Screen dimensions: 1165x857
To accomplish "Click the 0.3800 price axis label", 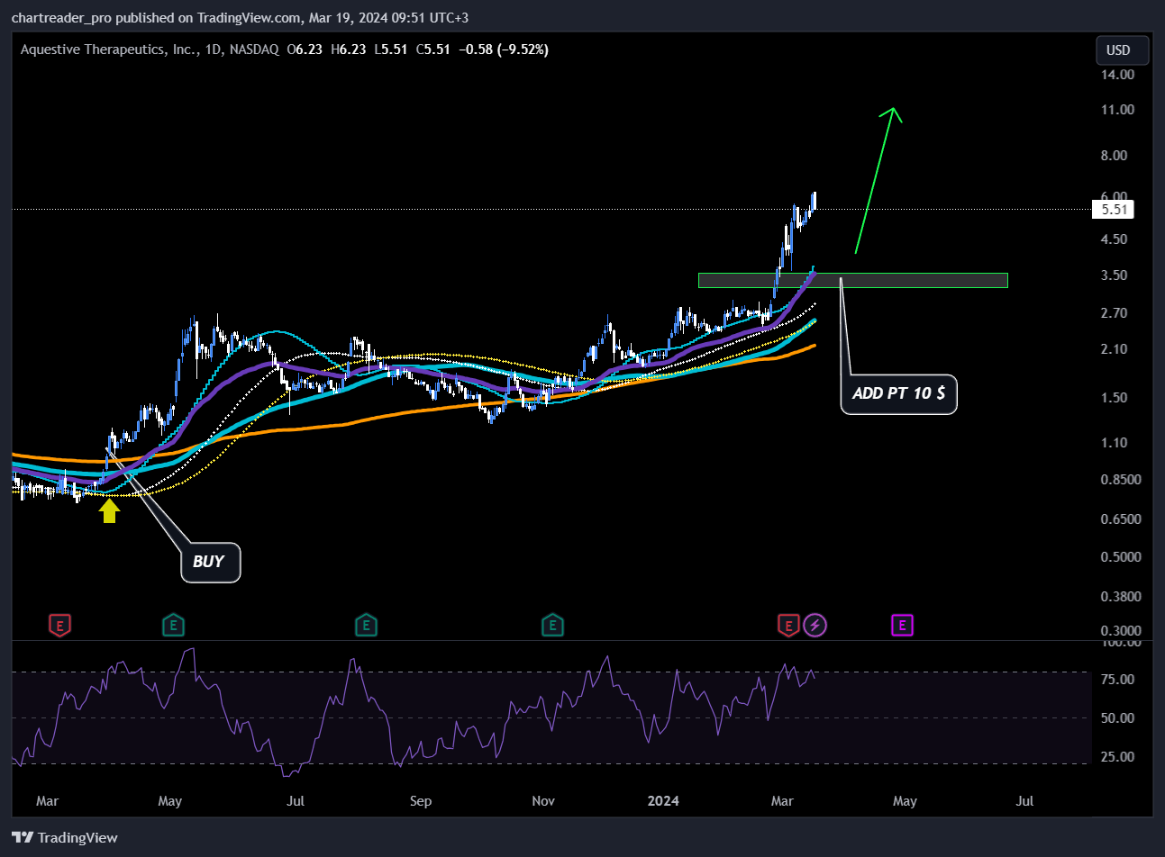I will (1121, 597).
